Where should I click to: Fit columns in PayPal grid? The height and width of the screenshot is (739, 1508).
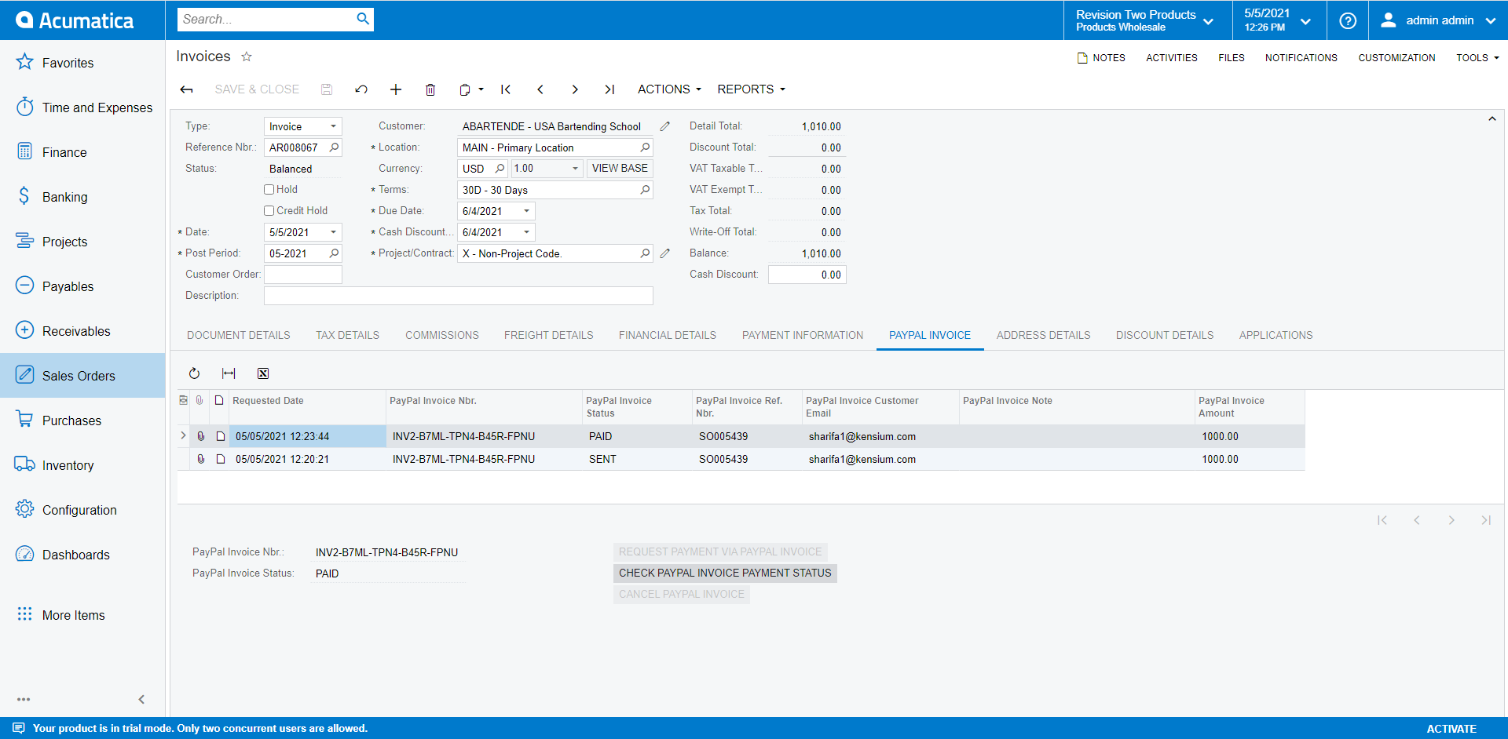[x=229, y=373]
